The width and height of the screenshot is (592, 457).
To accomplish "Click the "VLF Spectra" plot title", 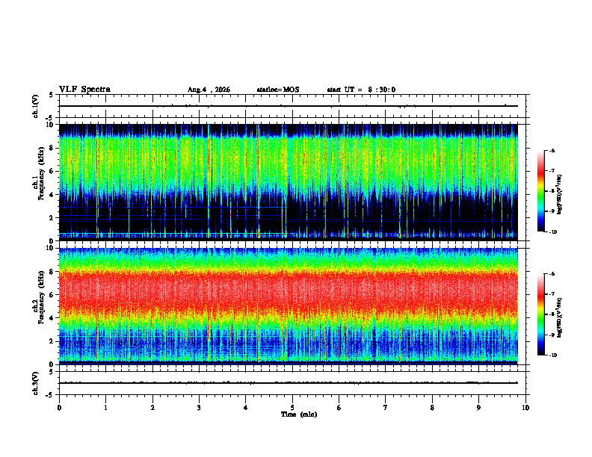I will coord(84,90).
